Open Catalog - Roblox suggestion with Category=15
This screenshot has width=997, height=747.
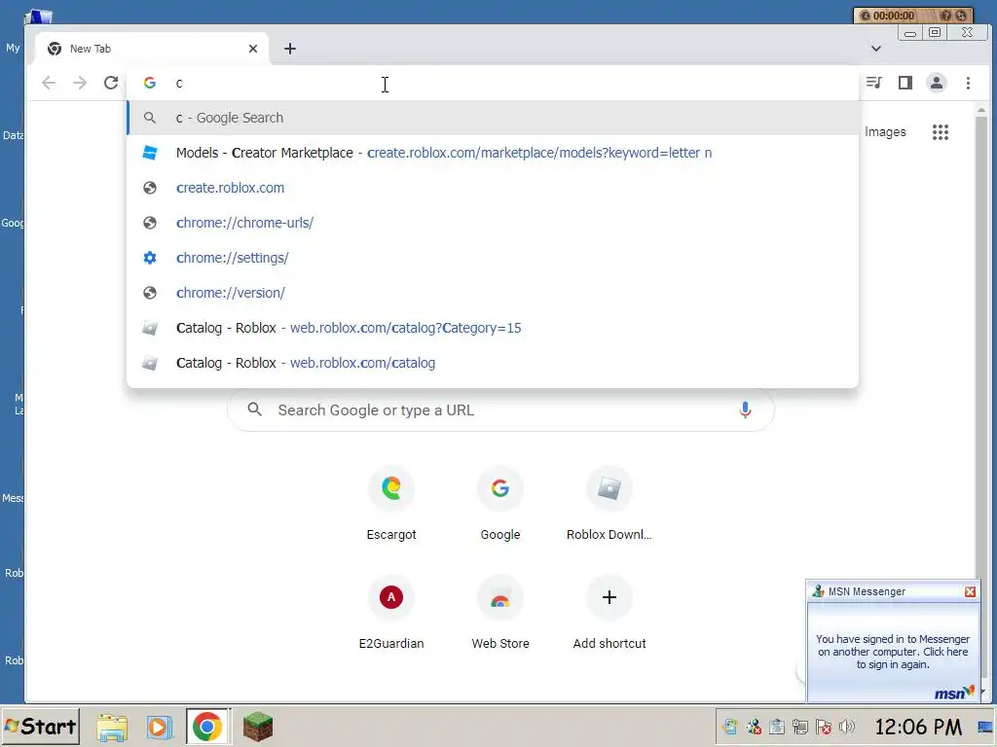click(x=493, y=328)
